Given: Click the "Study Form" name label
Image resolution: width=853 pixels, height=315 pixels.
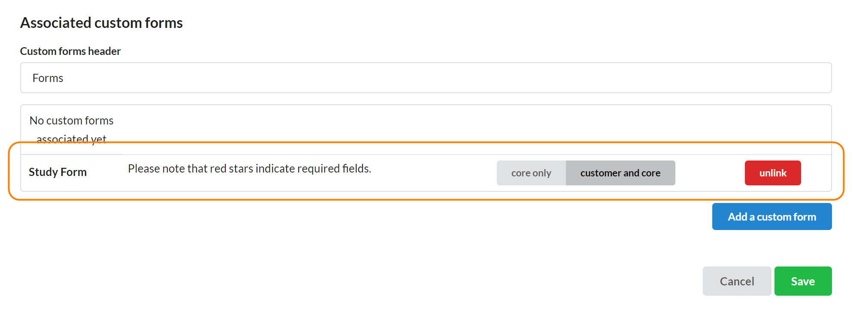Looking at the screenshot, I should [57, 172].
